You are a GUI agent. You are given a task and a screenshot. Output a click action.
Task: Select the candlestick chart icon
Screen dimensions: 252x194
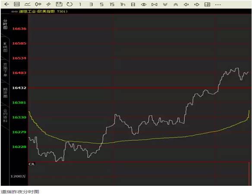tap(38, 4)
